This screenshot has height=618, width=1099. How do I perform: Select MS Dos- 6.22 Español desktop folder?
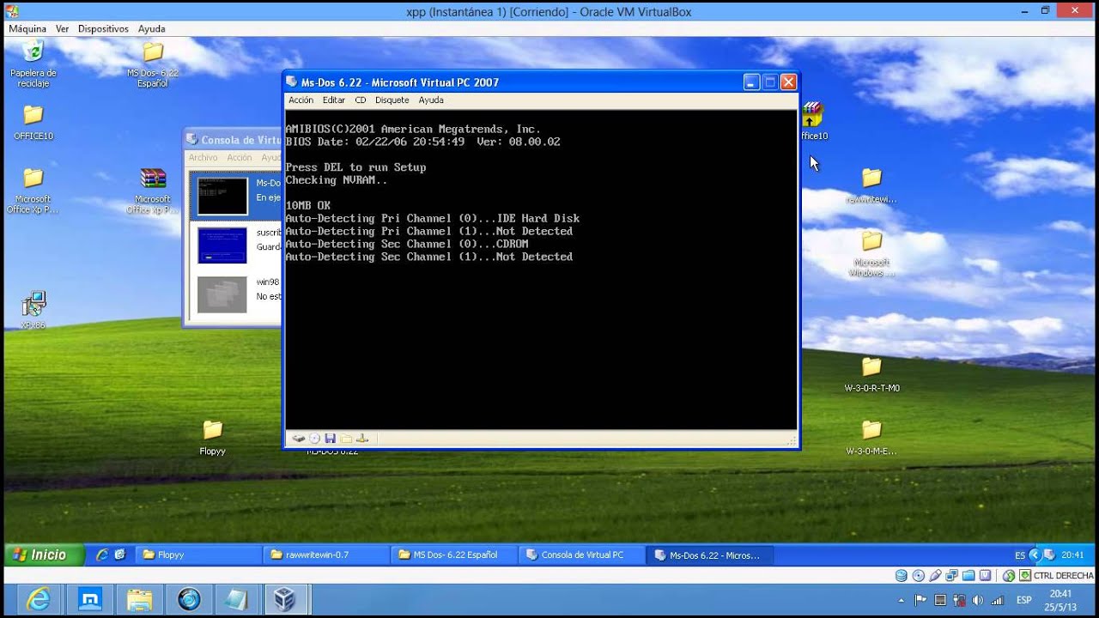153,64
